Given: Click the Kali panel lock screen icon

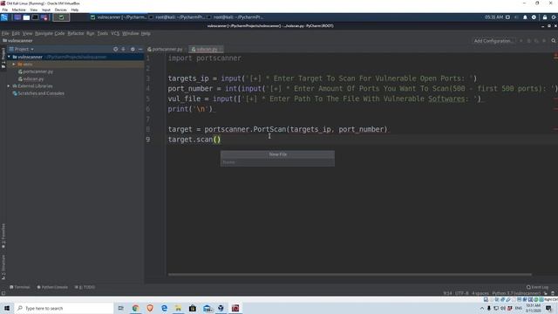Looking at the screenshot, I should [x=544, y=17].
